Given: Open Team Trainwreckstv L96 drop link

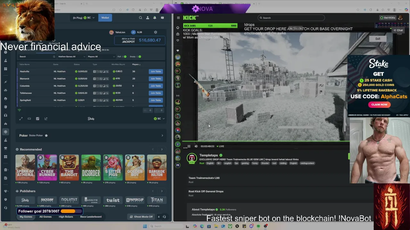Looking at the screenshot, I should click(x=204, y=178).
